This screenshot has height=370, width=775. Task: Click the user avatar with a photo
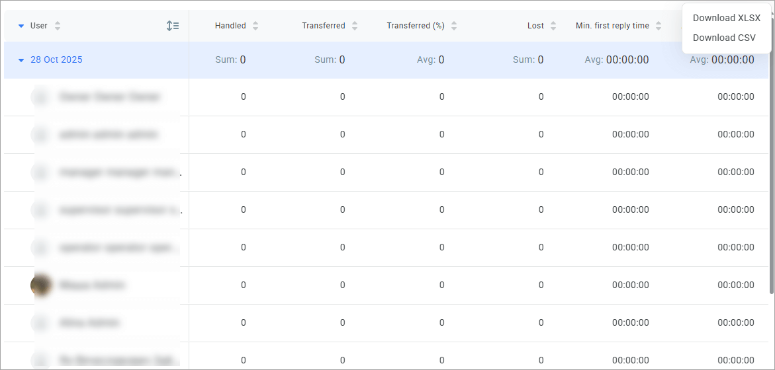click(41, 285)
